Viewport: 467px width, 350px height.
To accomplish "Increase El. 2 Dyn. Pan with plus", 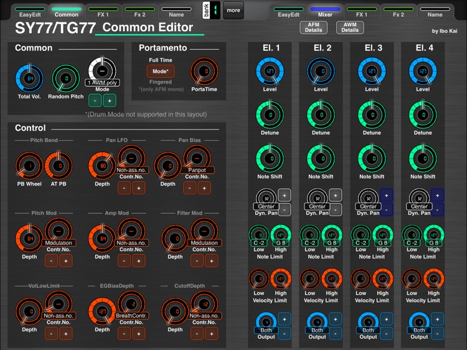I will (336, 196).
